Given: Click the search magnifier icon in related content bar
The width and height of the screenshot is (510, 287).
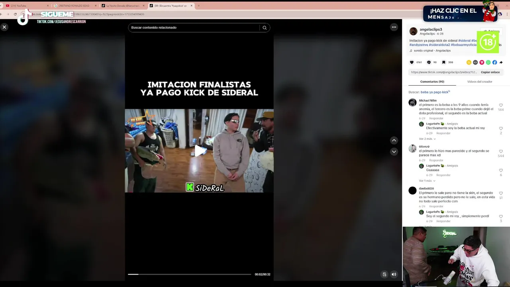Looking at the screenshot, I should [265, 28].
